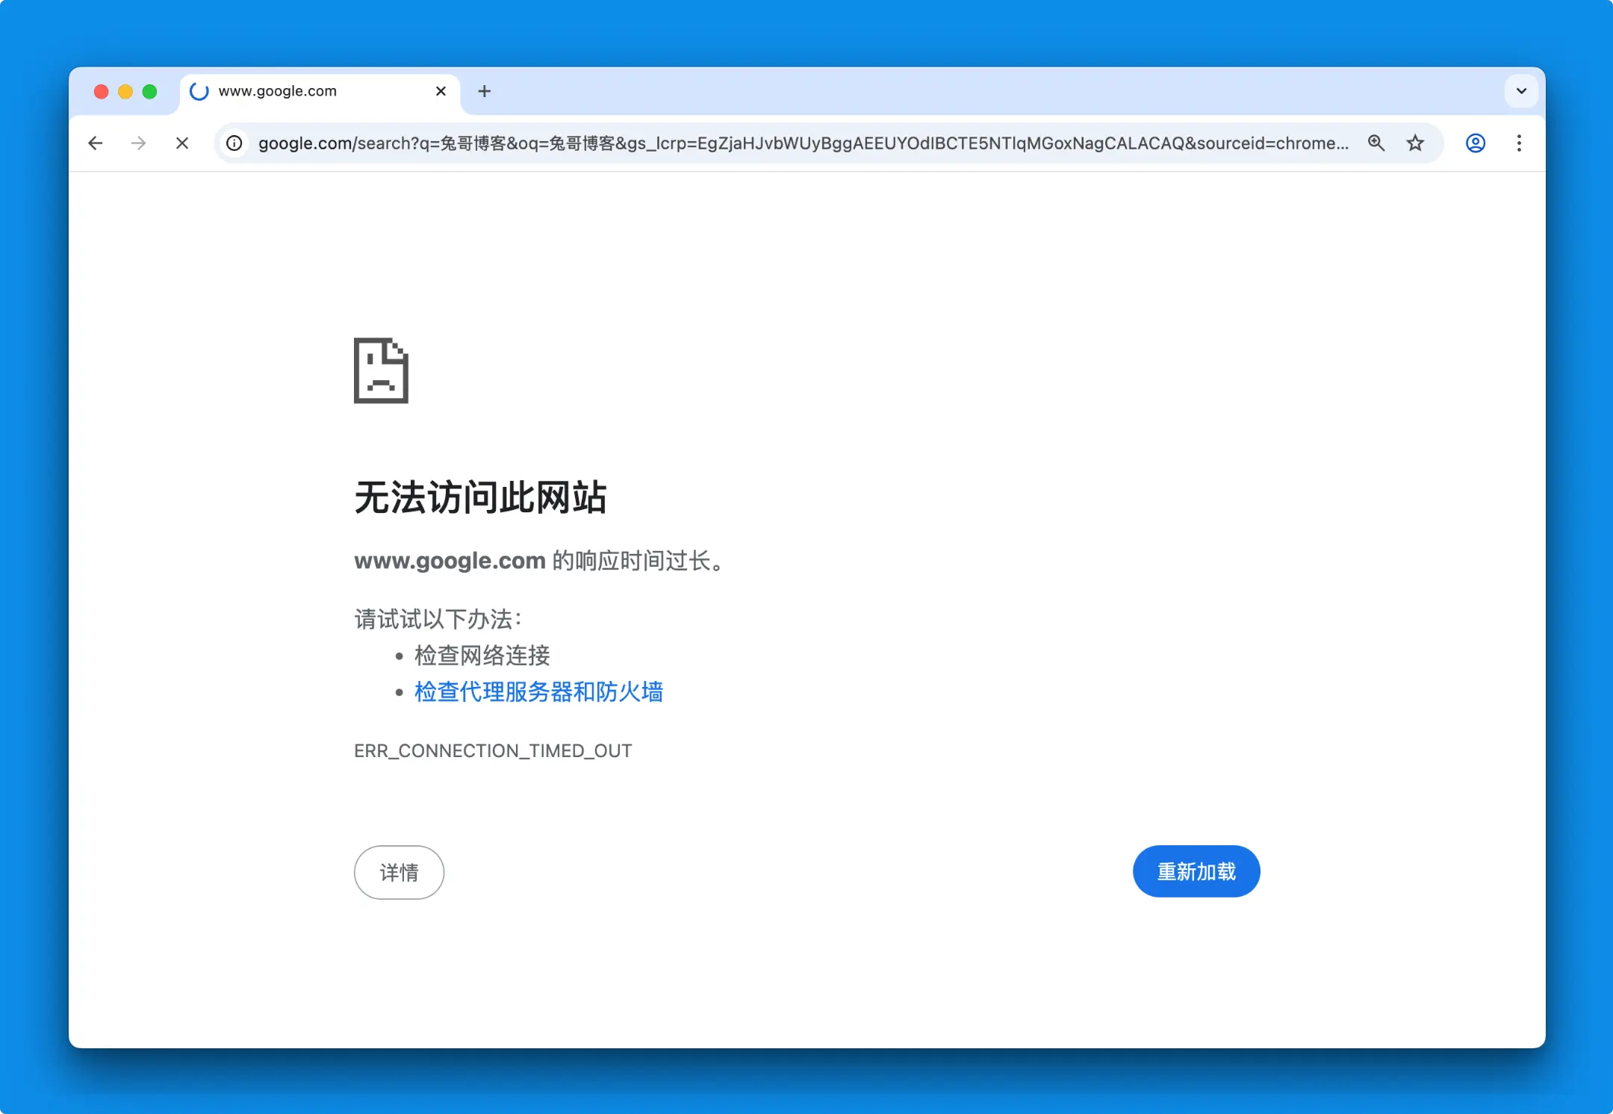Viewport: 1613px width, 1114px height.
Task: Bookmark this page with the star
Action: [x=1415, y=143]
